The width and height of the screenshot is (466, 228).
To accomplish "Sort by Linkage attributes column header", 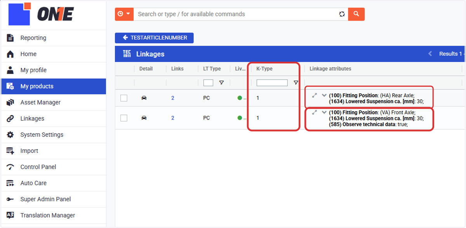I will coord(330,69).
